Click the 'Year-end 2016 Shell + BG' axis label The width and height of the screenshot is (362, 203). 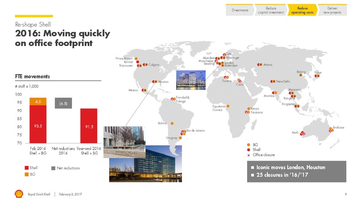pos(89,151)
